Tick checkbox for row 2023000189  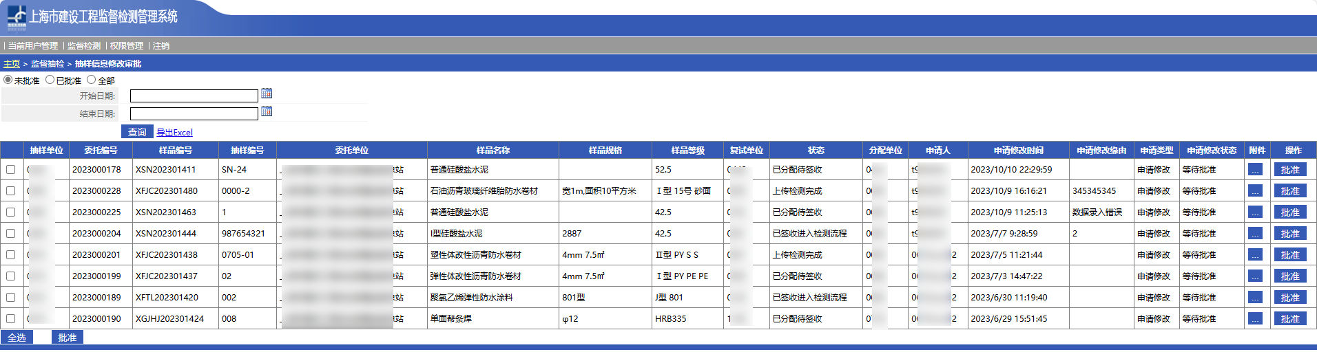[x=10, y=298]
